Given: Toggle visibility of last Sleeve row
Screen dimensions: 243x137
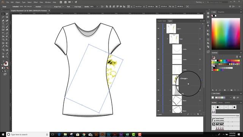Looking at the screenshot, I should (x=158, y=111).
